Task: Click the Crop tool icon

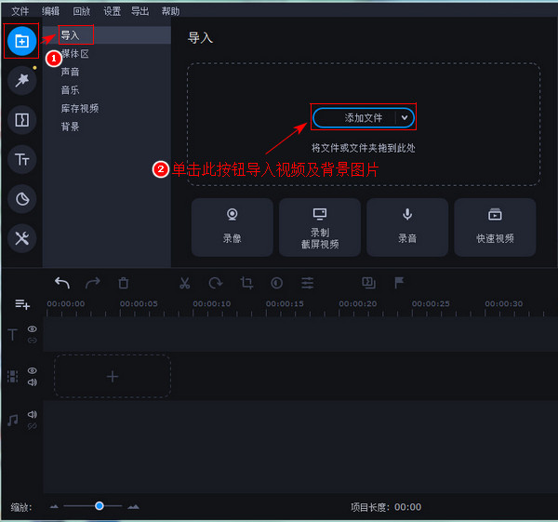Action: point(246,283)
